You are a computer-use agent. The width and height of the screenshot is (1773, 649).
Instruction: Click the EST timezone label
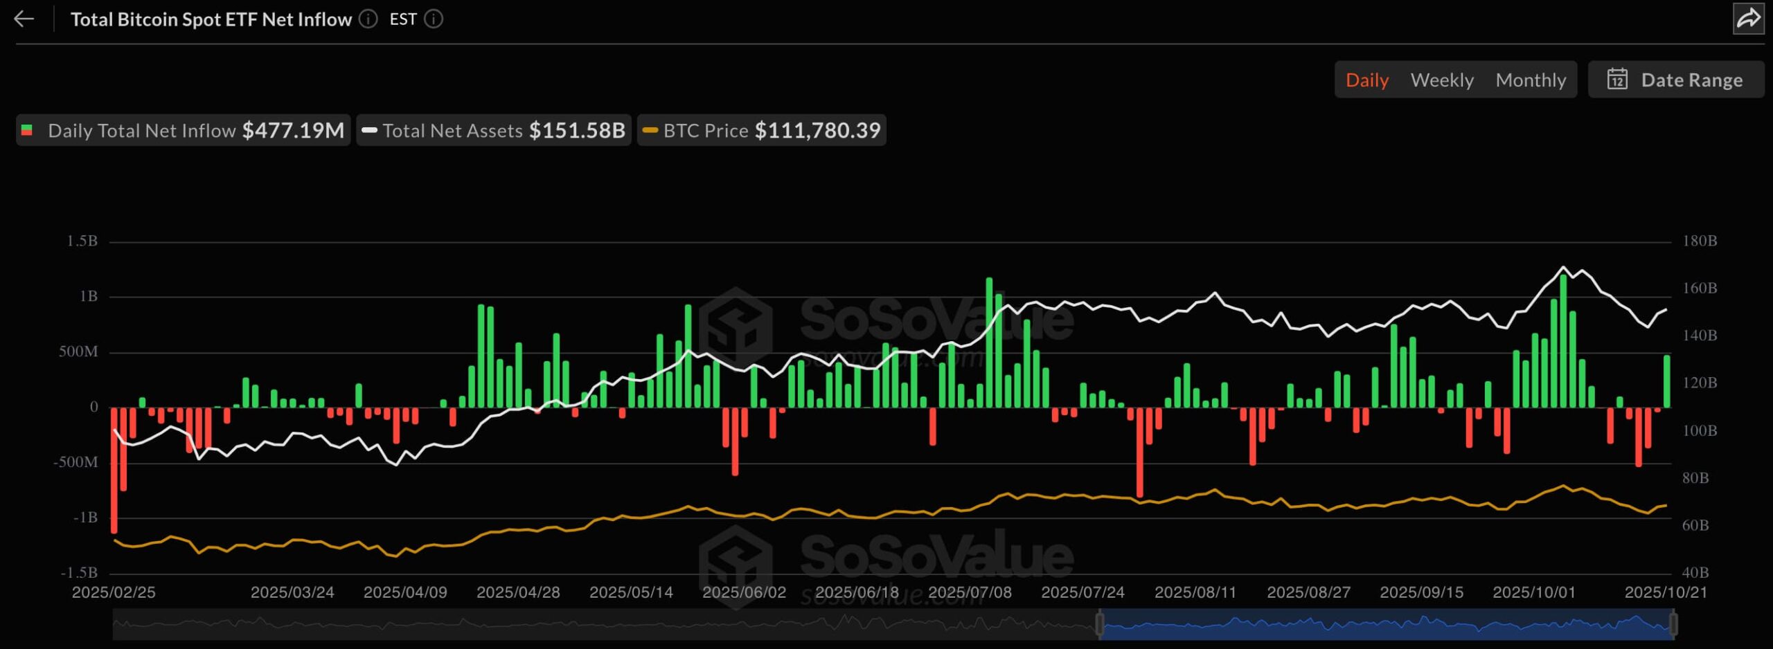403,19
